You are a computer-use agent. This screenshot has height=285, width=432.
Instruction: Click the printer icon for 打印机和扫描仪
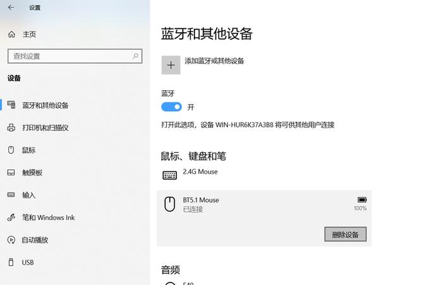click(x=11, y=127)
